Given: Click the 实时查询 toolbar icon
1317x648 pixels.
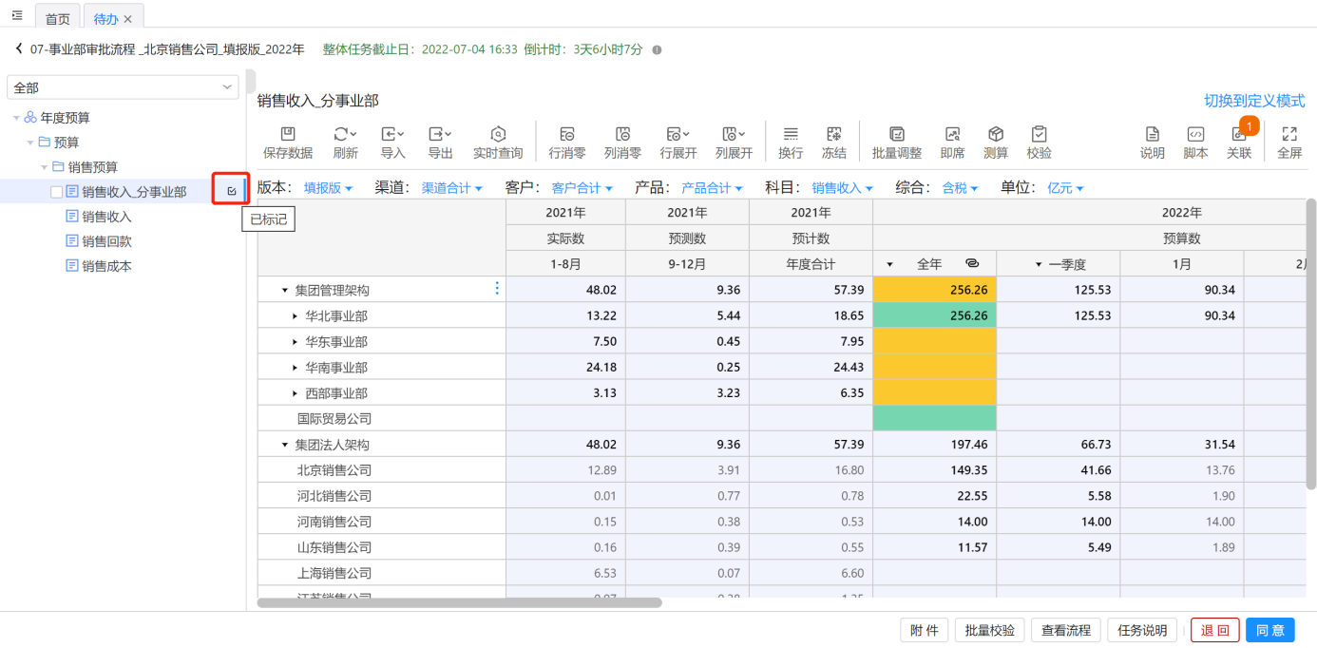Looking at the screenshot, I should (498, 135).
